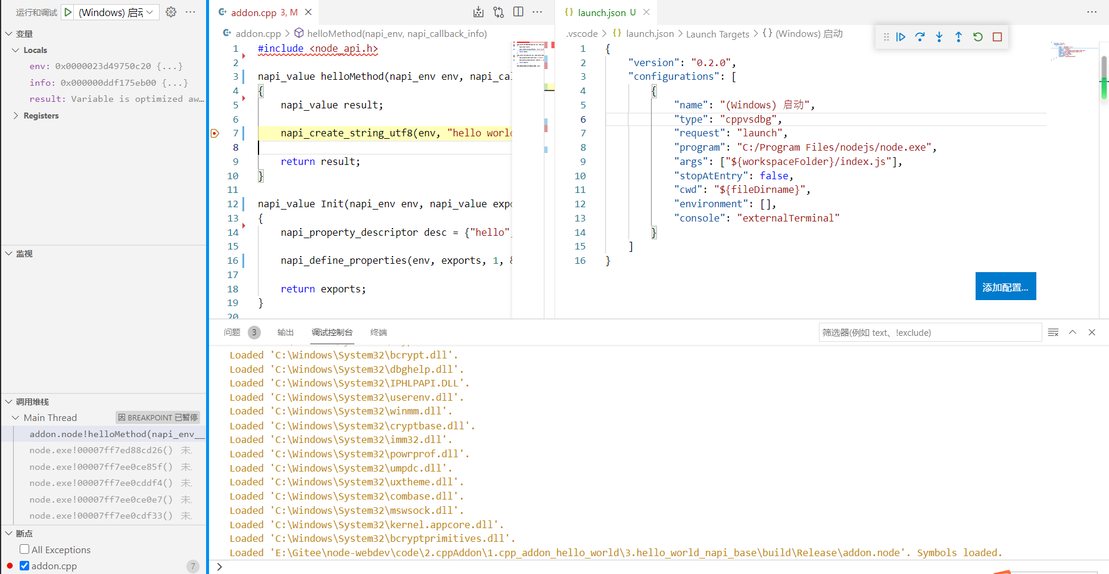Click the red breakpoint dot beside addon.cpp

point(10,566)
